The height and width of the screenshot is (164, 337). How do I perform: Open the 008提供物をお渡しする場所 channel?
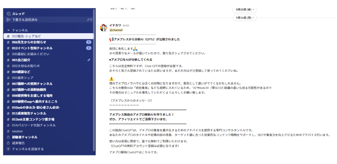point(48,96)
